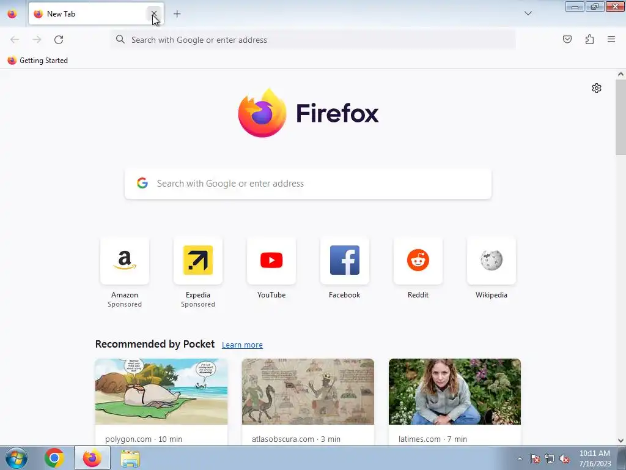Screen dimensions: 626x470
Task: Go back with the back arrow
Action: [x=15, y=40]
